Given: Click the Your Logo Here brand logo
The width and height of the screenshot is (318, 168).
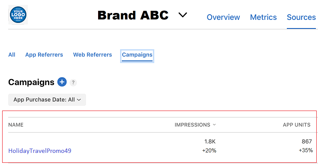Looking at the screenshot, I should [x=18, y=15].
